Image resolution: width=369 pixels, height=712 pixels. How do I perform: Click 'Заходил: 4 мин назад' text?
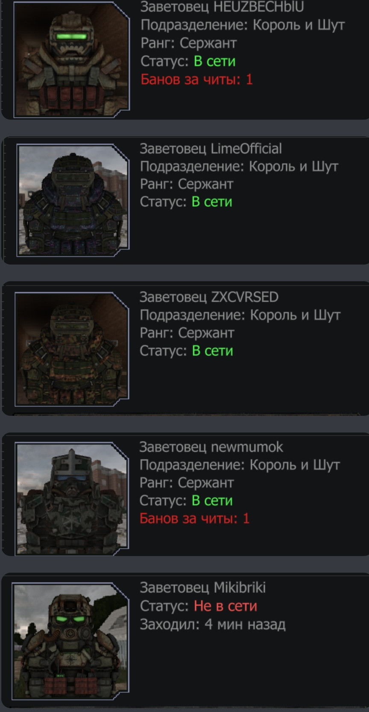[213, 624]
